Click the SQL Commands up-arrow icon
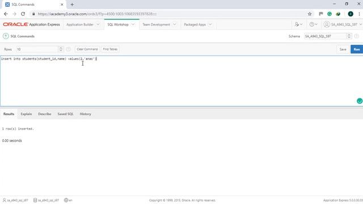The image size is (363, 204). (x=6, y=36)
